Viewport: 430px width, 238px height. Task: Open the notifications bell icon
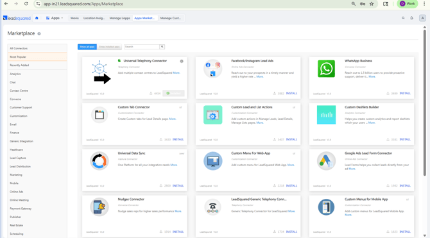click(x=411, y=18)
